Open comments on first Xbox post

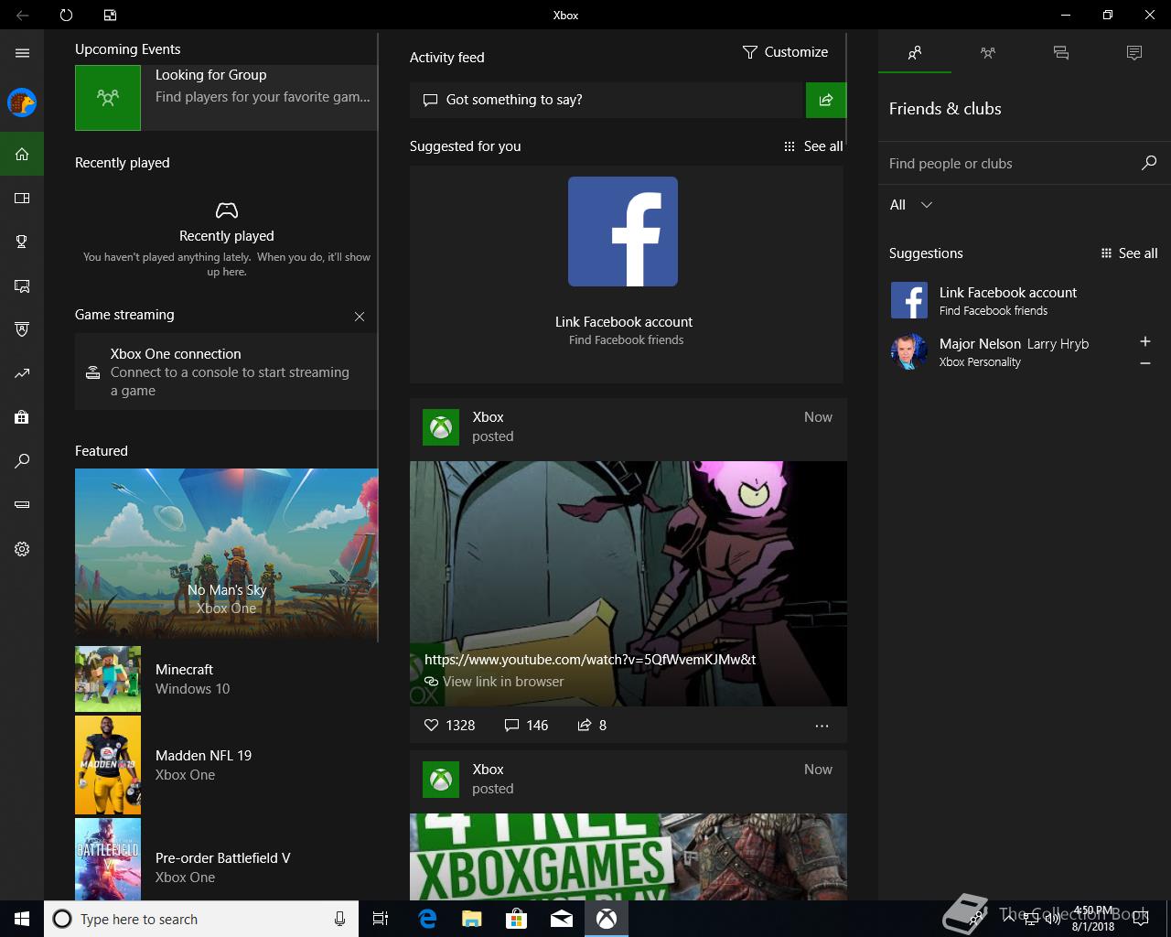click(526, 725)
